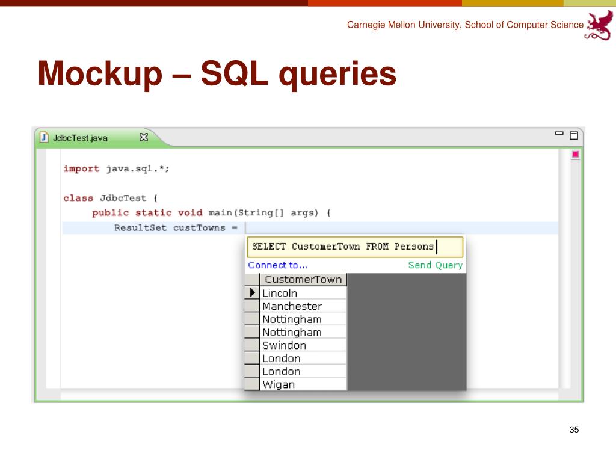The height and width of the screenshot is (462, 616).
Task: Maximize the editor panel
Action: (573, 135)
